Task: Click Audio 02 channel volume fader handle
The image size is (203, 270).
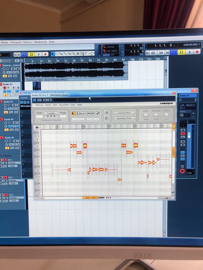Action: click(189, 135)
